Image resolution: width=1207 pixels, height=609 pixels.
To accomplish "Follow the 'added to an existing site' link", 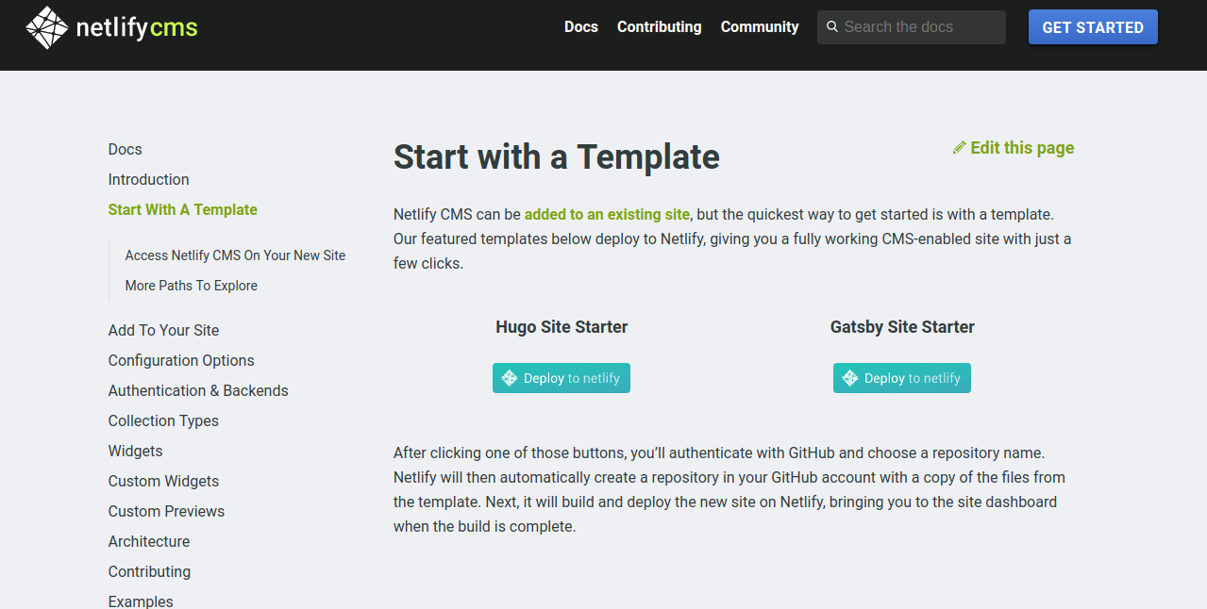I will pyautogui.click(x=607, y=215).
